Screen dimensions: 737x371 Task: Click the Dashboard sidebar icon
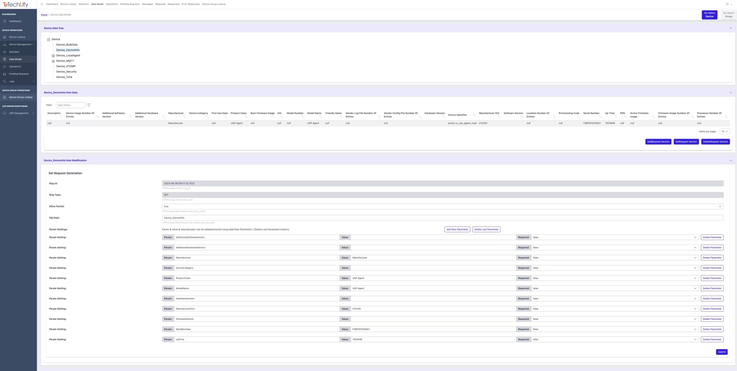[x=5, y=21]
